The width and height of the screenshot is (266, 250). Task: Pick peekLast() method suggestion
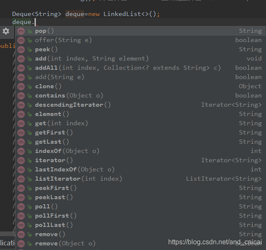140,197
